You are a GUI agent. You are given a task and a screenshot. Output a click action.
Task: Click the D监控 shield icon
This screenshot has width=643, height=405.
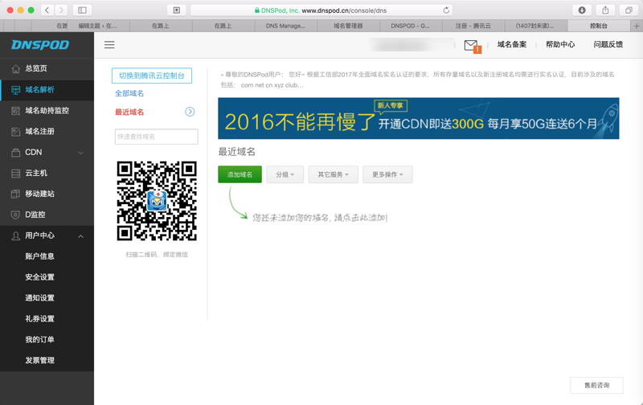click(15, 215)
